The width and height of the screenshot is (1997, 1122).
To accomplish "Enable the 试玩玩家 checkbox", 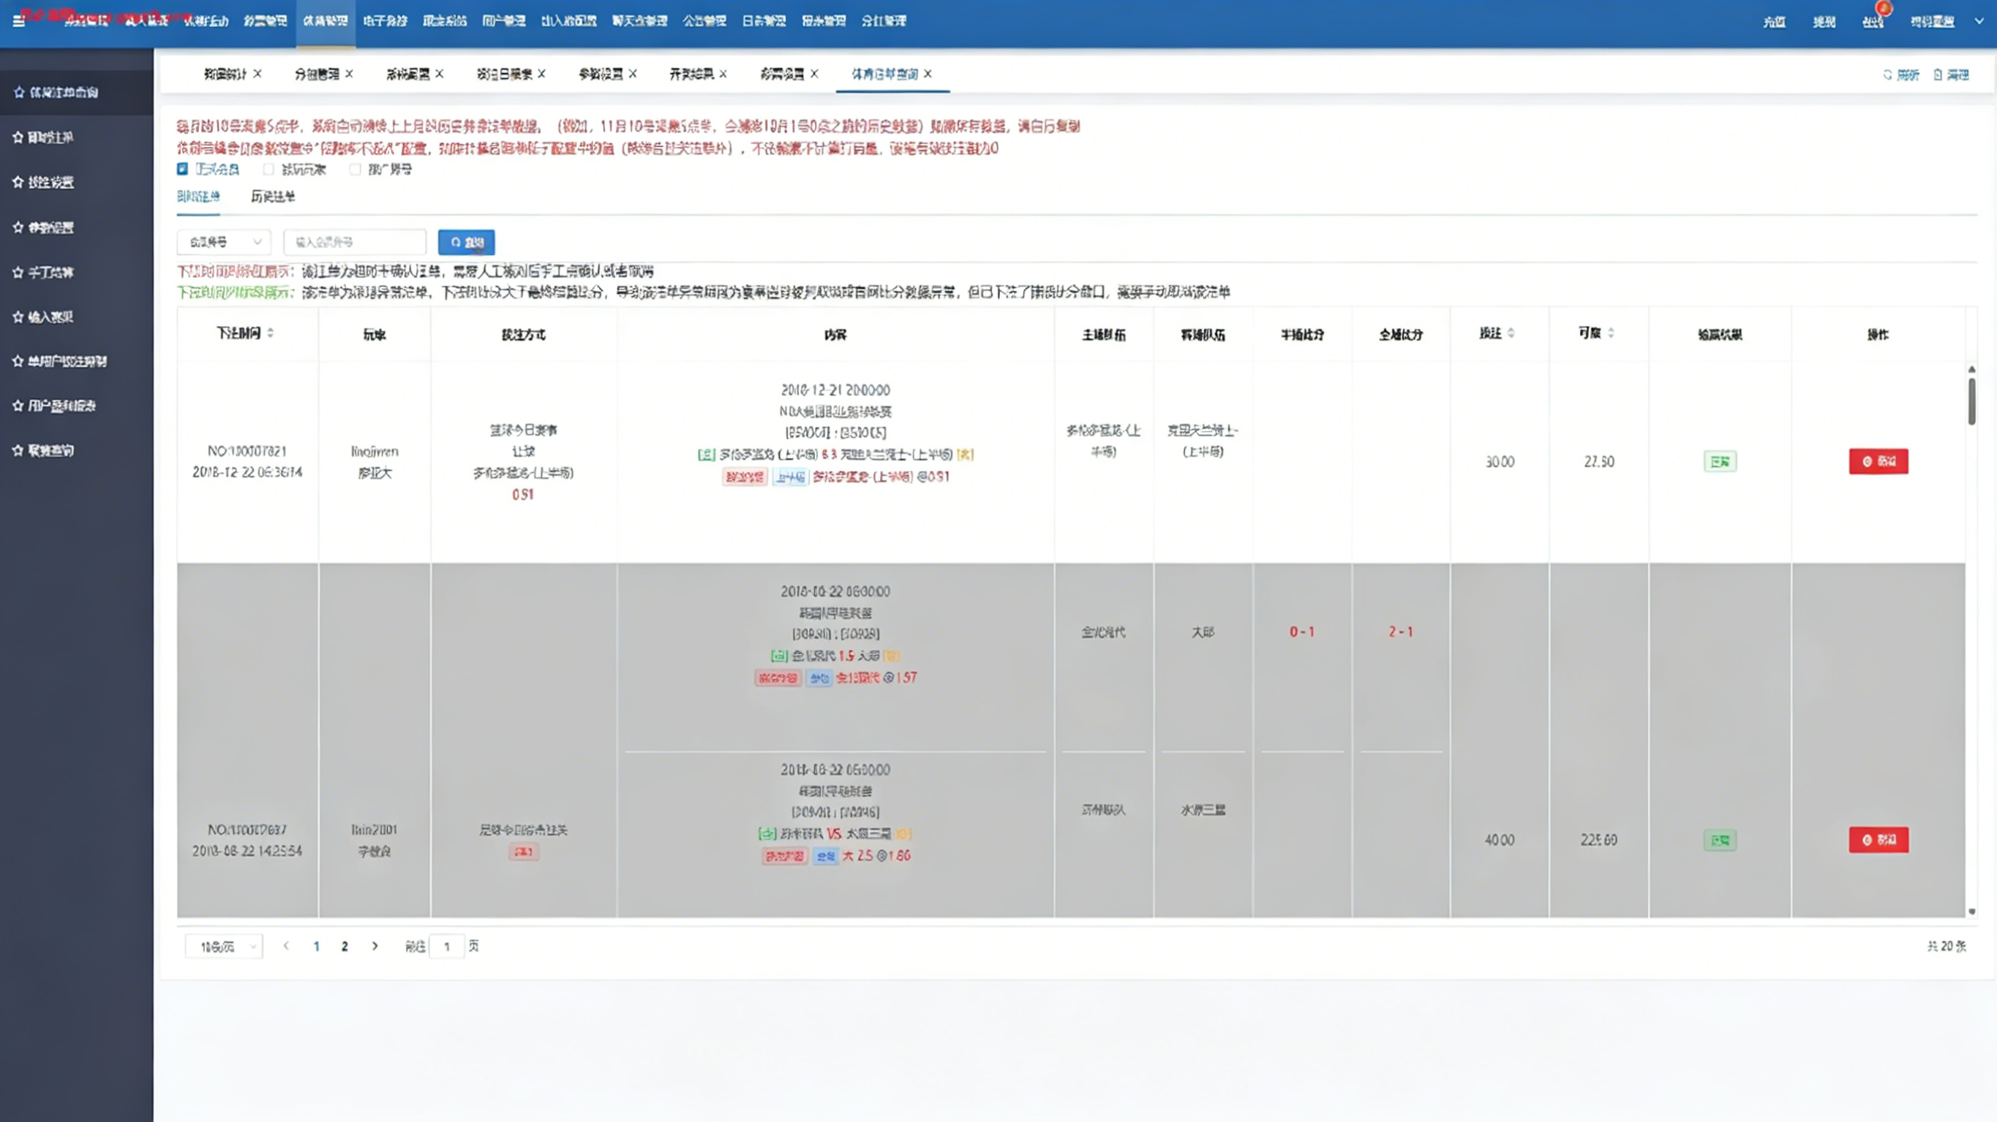I will [268, 169].
